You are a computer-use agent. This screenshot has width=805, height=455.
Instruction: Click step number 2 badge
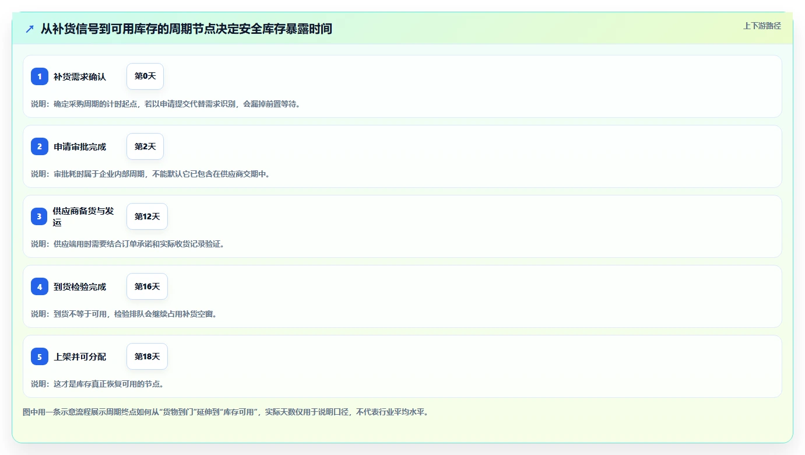point(40,146)
